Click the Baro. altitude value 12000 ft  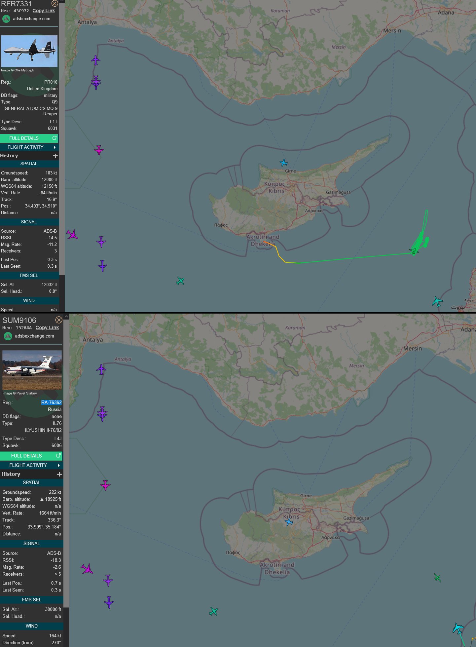49,179
